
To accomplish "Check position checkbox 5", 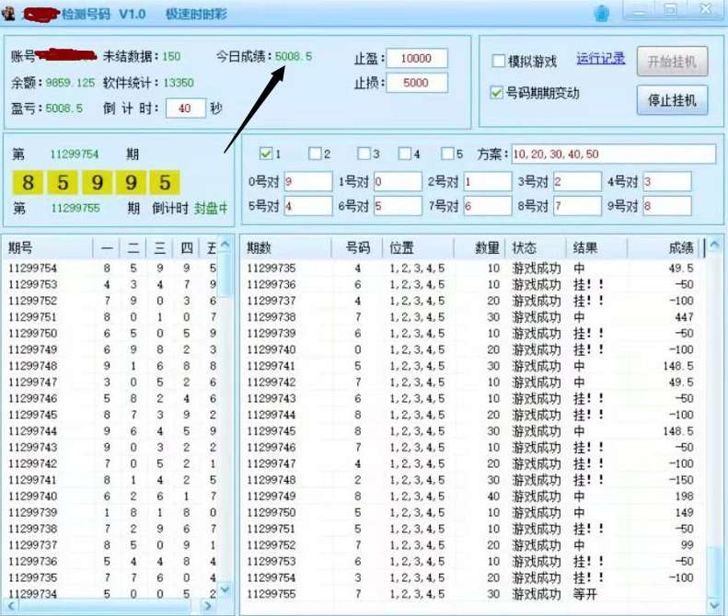I will [447, 153].
